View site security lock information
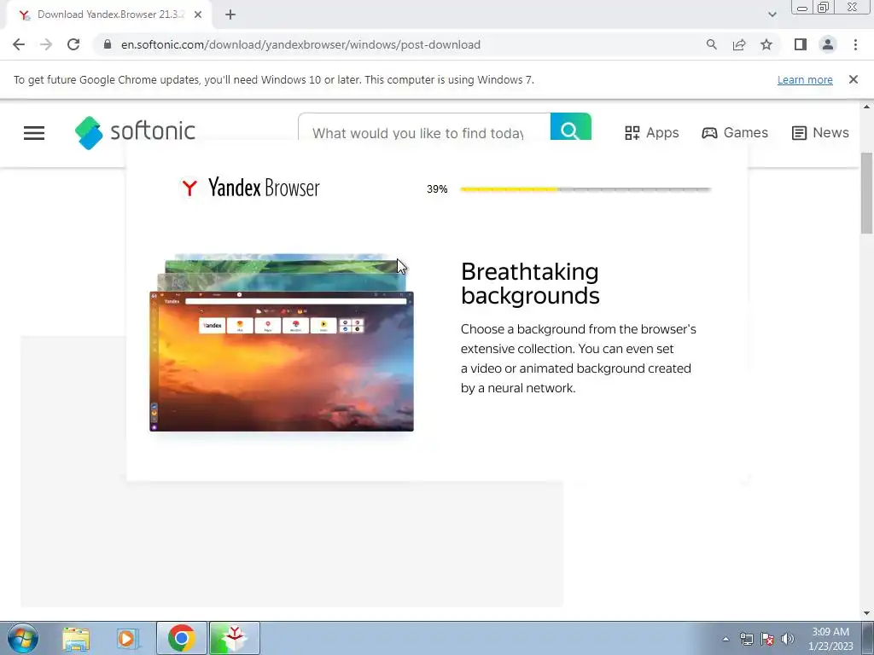 [108, 44]
